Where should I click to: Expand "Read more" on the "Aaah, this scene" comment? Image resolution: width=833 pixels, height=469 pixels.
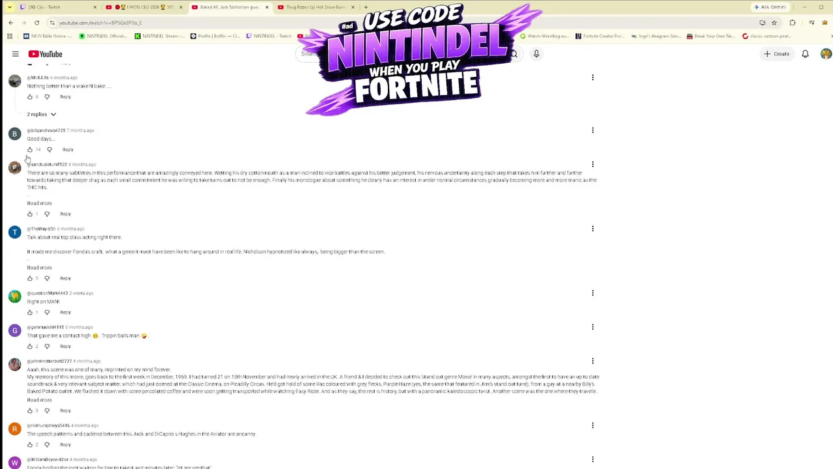tap(39, 400)
